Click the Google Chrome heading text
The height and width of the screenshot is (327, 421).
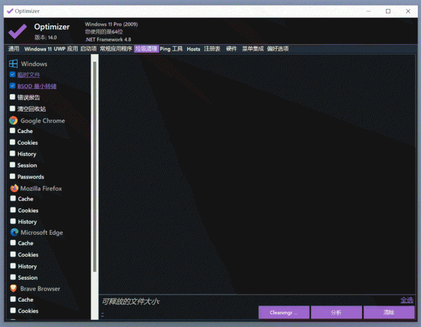43,121
